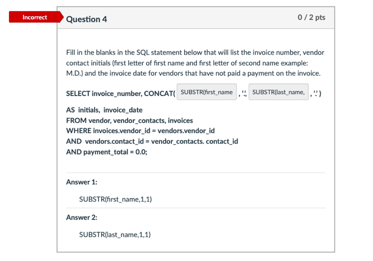Click answer text SUBSTR(first_name,1,1)
The height and width of the screenshot is (261, 373).
(116, 199)
